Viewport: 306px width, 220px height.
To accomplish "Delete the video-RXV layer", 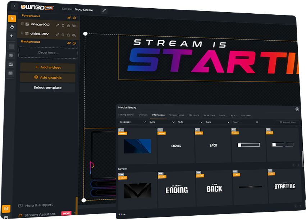I will point(63,35).
